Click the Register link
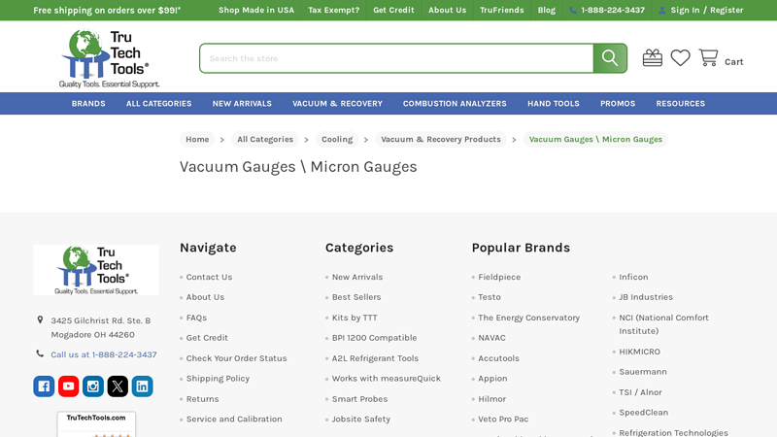777x437 pixels. (x=726, y=10)
